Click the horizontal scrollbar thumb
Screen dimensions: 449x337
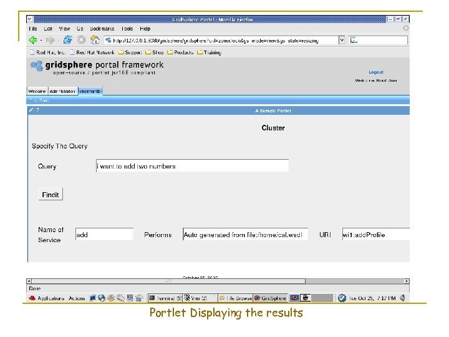168,281
